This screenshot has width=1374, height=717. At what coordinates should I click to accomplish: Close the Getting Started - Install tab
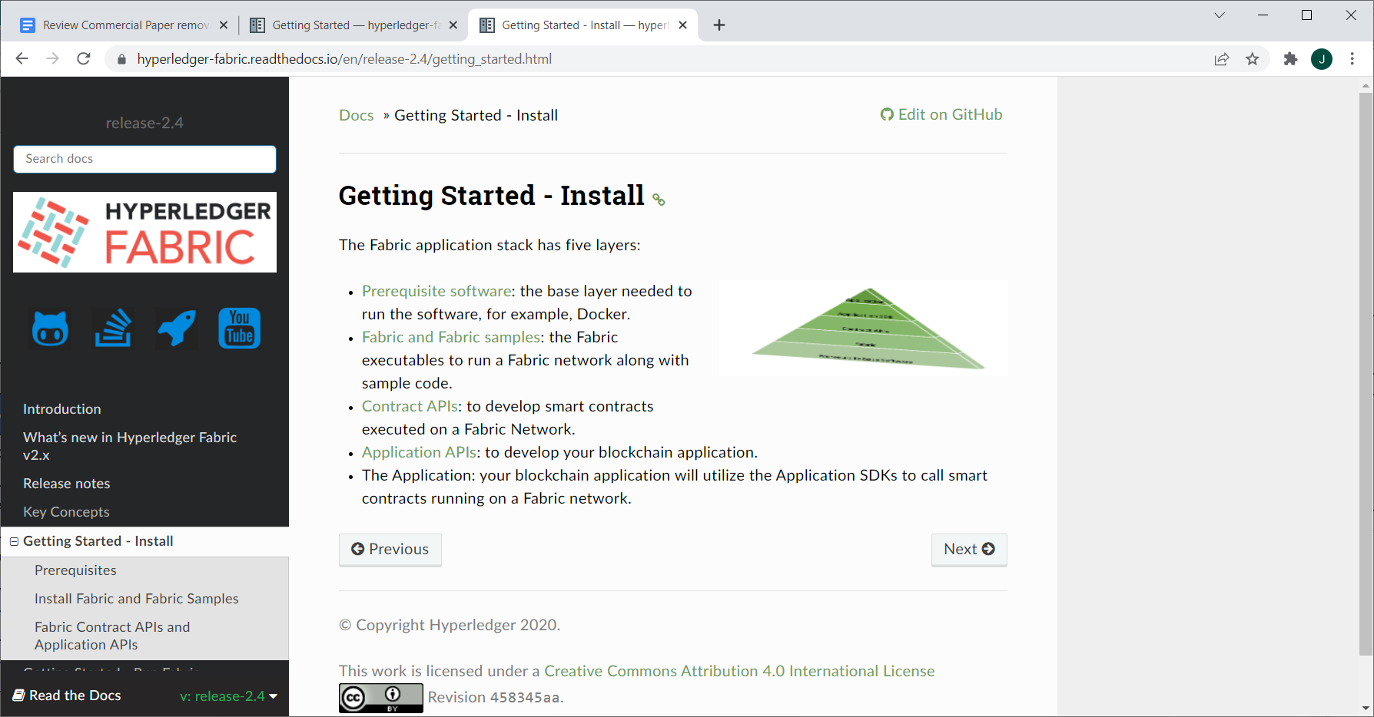[x=683, y=25]
